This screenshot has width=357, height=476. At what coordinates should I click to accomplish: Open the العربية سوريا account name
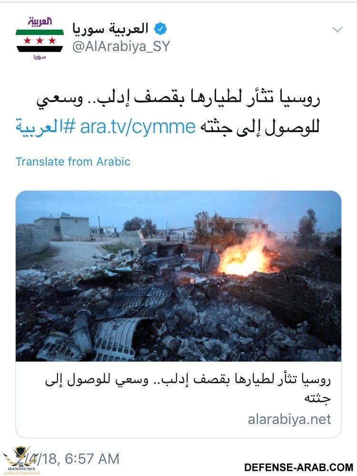[x=110, y=29]
